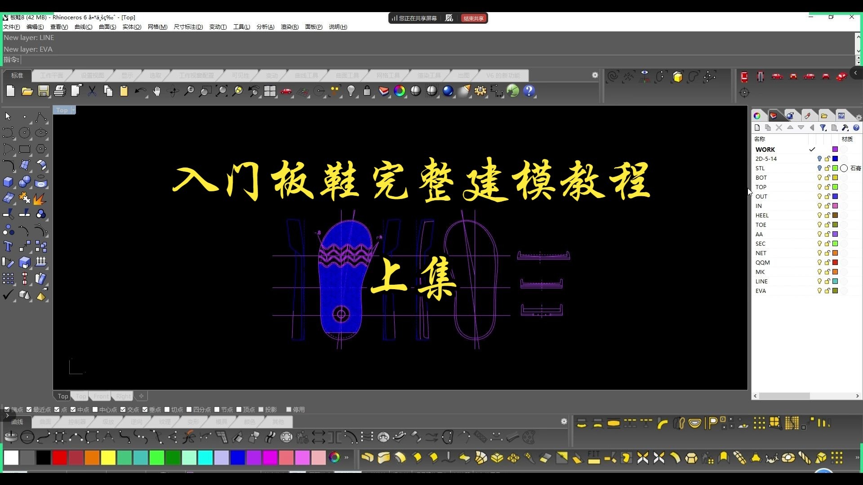Image resolution: width=863 pixels, height=485 pixels.
Task: Select the Pan hand tool
Action: 156,91
